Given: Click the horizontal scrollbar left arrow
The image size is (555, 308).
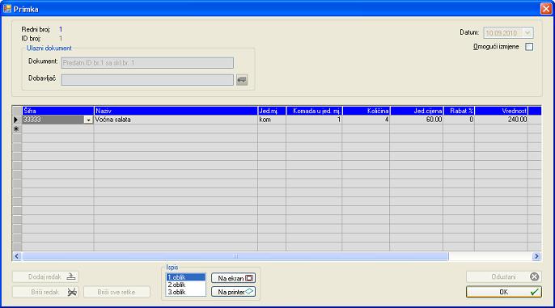Looking at the screenshot, I should pos(17,256).
